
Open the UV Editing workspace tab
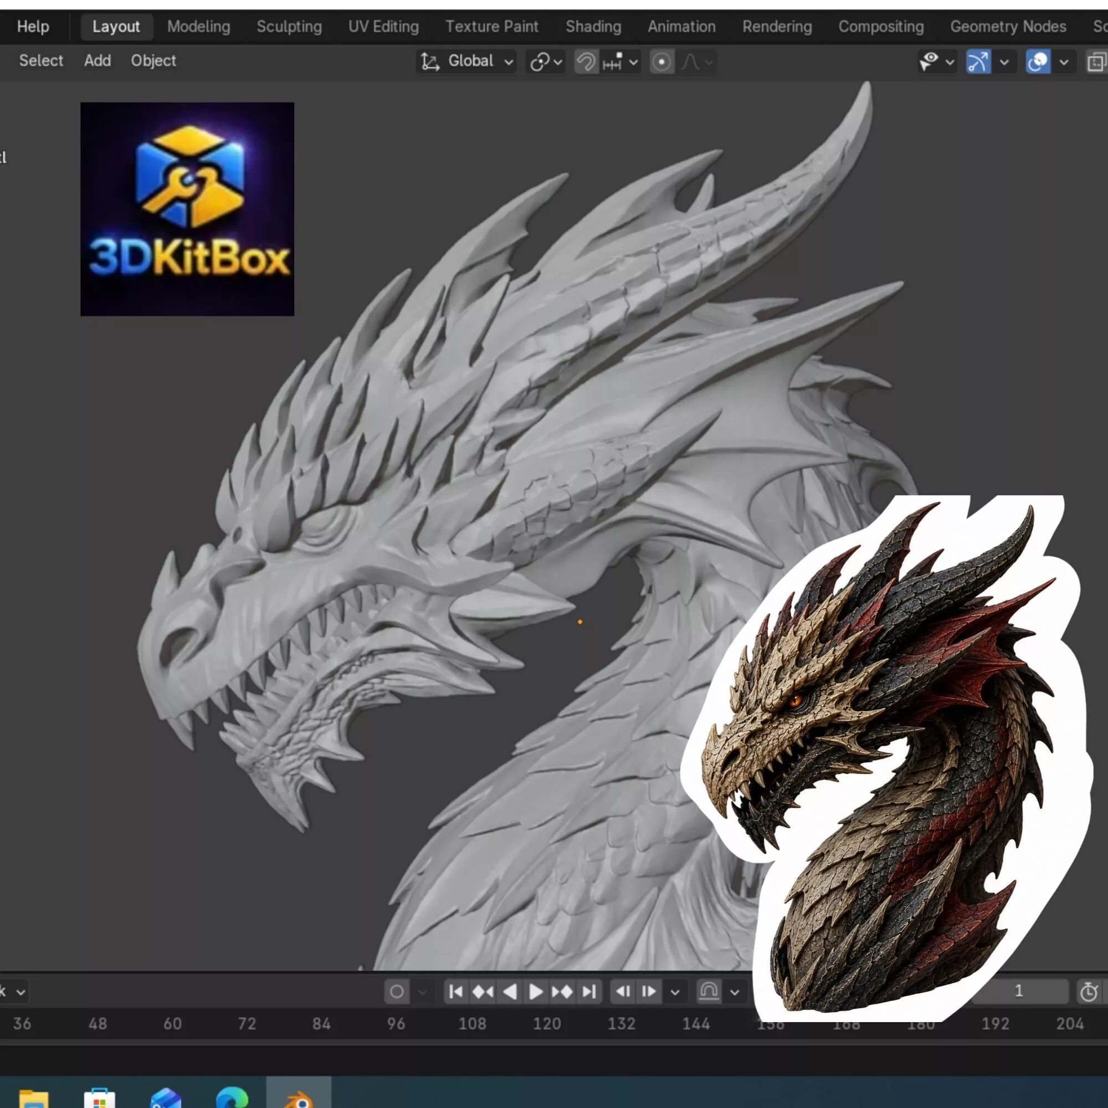point(383,27)
